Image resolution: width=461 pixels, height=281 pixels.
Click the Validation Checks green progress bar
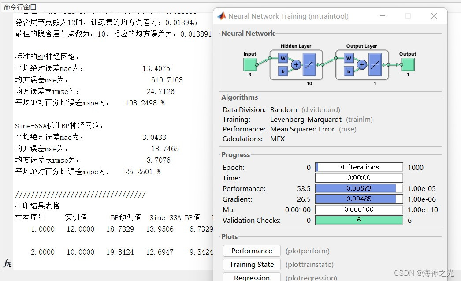pyautogui.click(x=359, y=220)
